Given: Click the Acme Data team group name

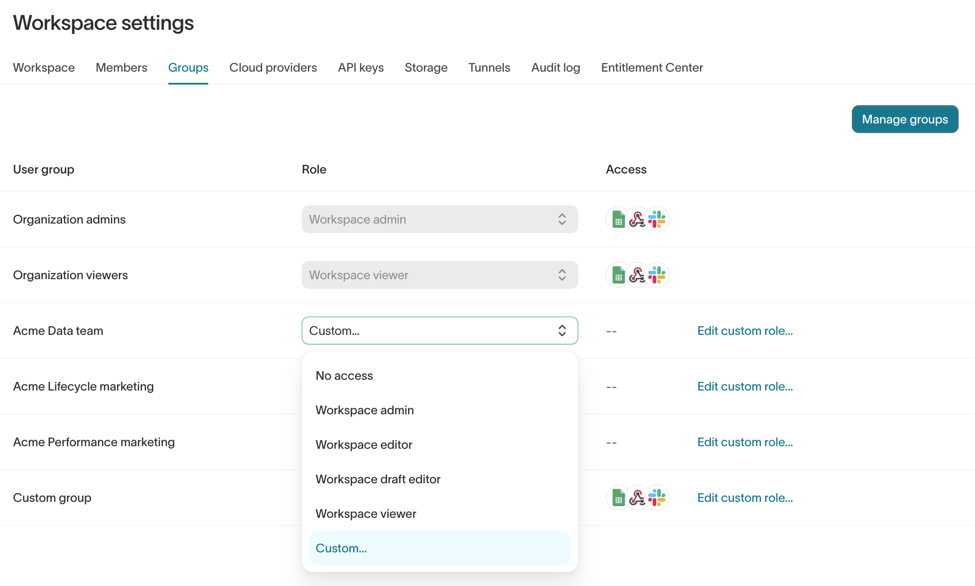Looking at the screenshot, I should coord(58,331).
